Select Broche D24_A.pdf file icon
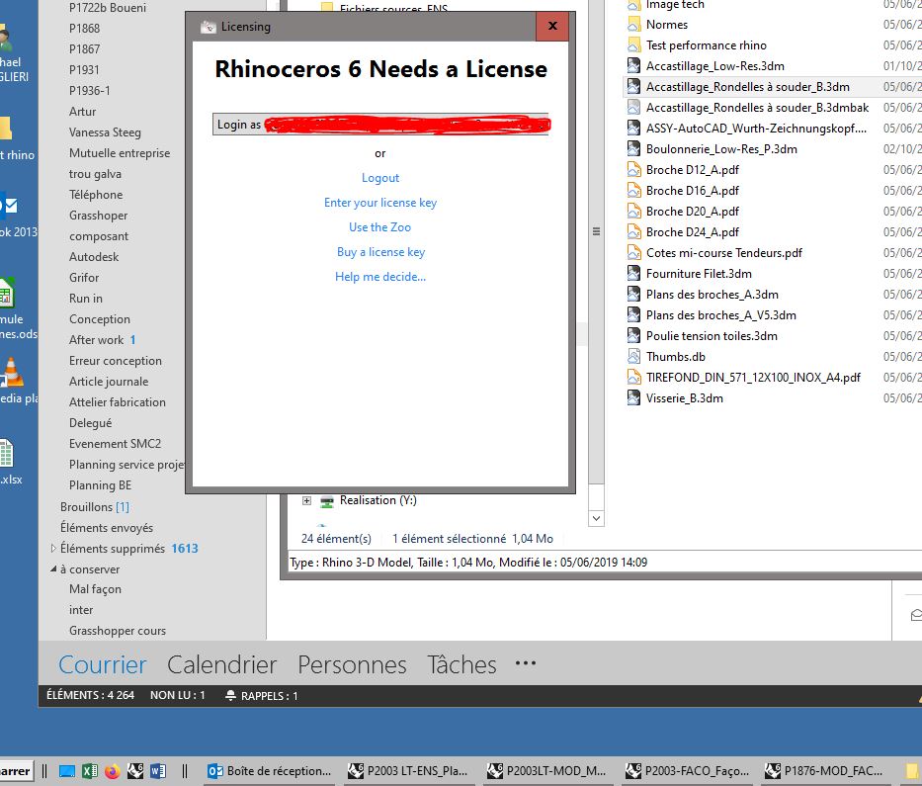The image size is (922, 786). (x=633, y=231)
